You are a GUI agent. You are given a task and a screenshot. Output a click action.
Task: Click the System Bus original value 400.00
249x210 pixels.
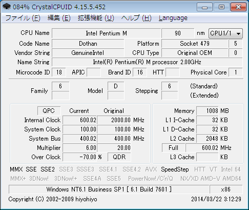114,139
